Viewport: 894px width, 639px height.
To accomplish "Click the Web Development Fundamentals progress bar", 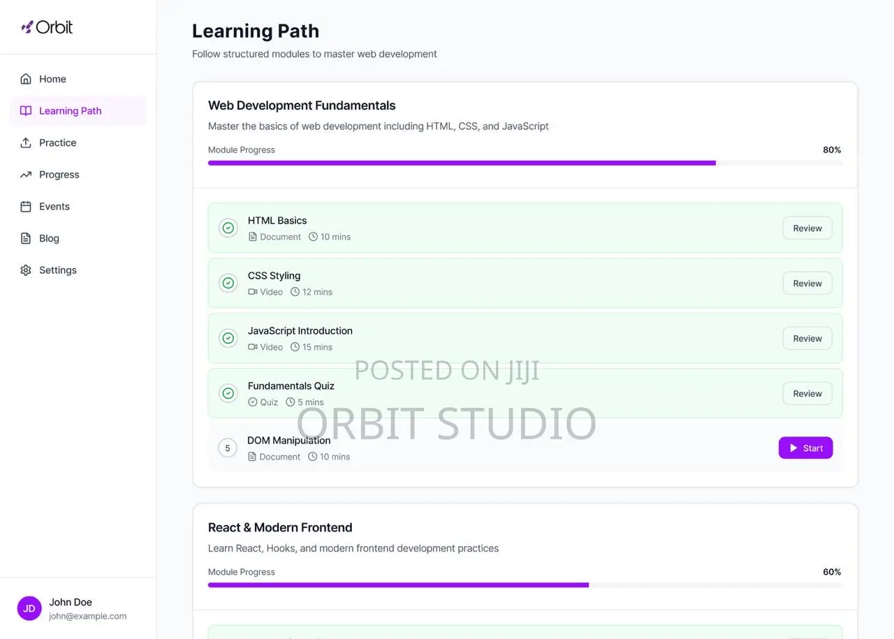I will click(x=525, y=163).
